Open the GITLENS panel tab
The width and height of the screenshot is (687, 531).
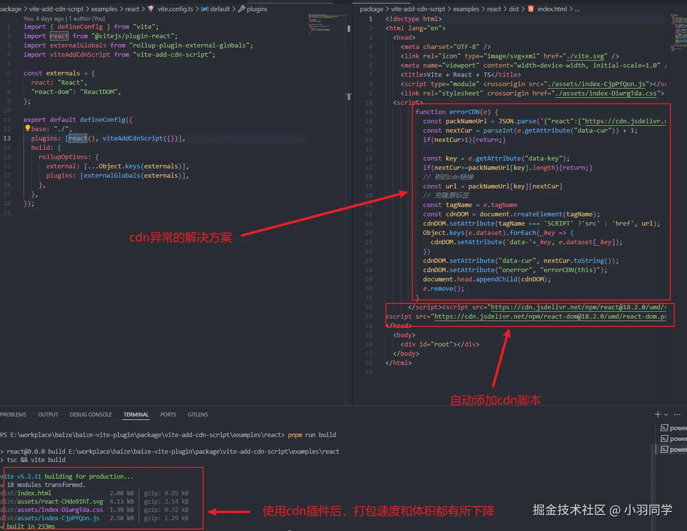(198, 415)
